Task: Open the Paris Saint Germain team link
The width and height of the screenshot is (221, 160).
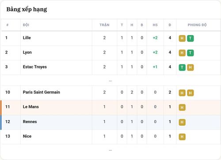Action: [x=42, y=92]
